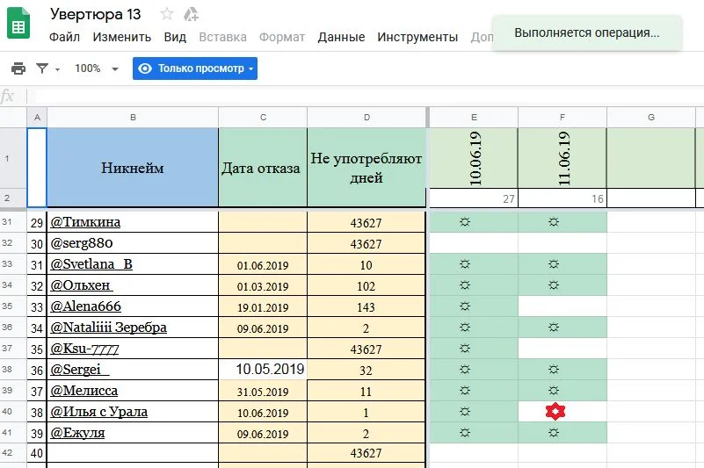Click the 102 days cell
This screenshot has height=468, width=704.
point(367,285)
